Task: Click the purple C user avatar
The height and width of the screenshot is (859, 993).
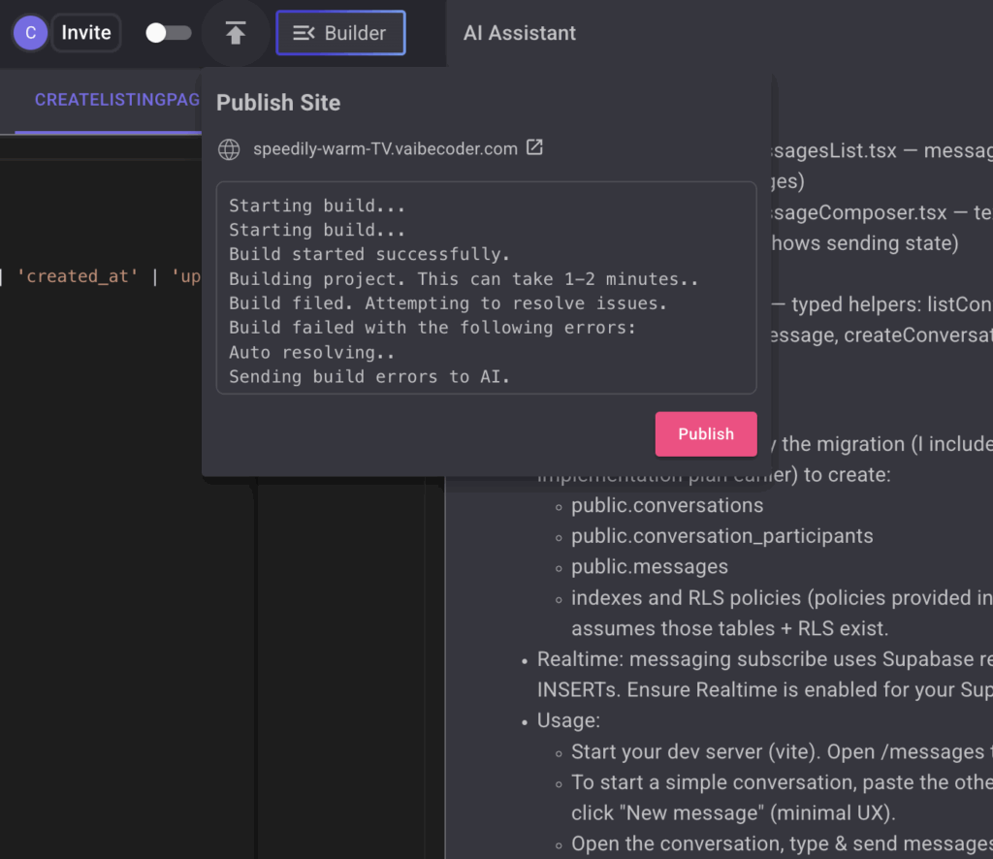Action: point(30,33)
